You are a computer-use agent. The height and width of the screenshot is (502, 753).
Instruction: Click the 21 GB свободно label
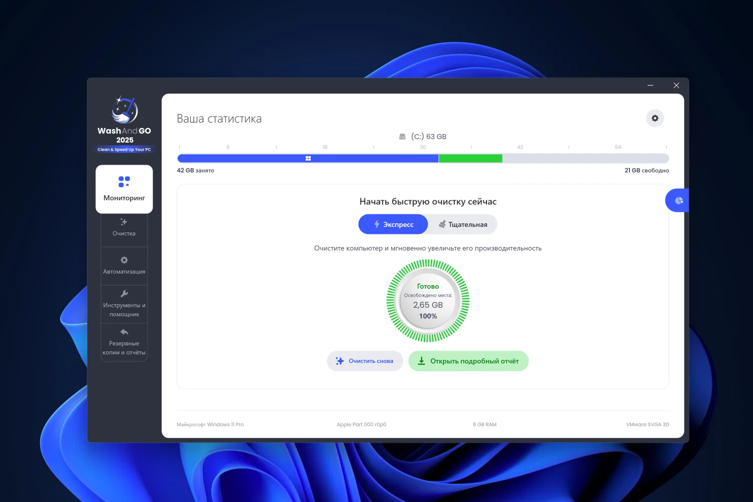point(647,171)
